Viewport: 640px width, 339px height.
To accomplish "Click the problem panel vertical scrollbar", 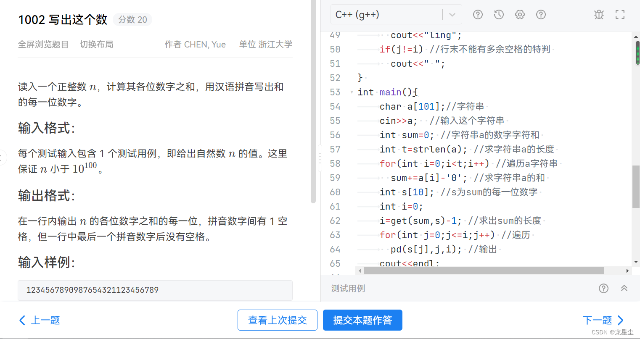I will 313,101.
